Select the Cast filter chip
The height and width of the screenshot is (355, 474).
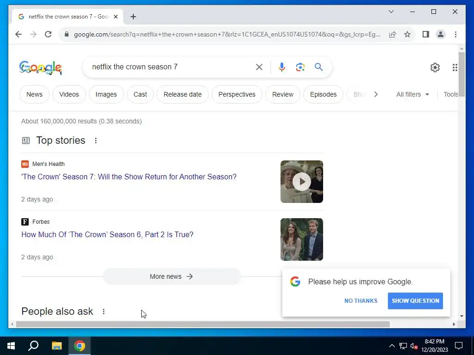click(x=140, y=94)
